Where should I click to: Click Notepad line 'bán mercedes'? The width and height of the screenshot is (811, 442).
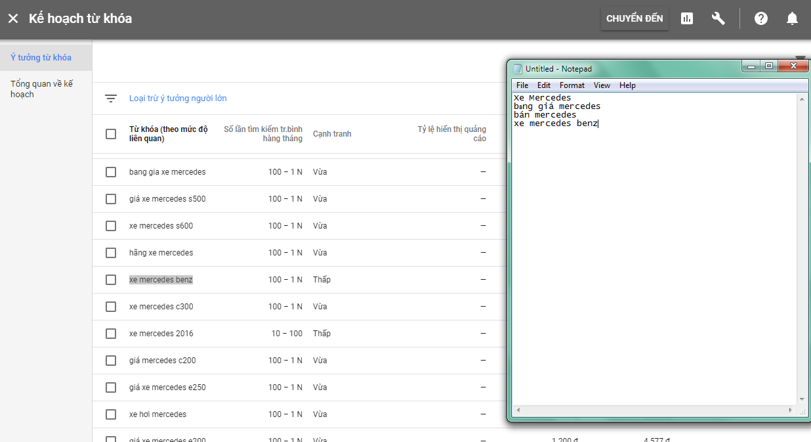545,115
